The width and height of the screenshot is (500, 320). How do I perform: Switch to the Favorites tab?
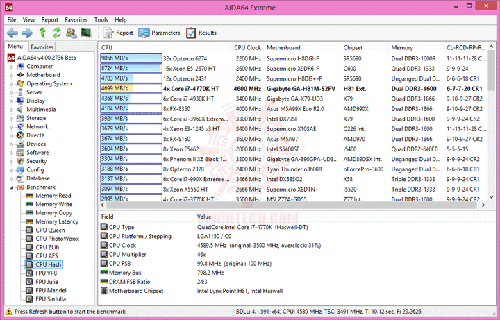pos(42,47)
